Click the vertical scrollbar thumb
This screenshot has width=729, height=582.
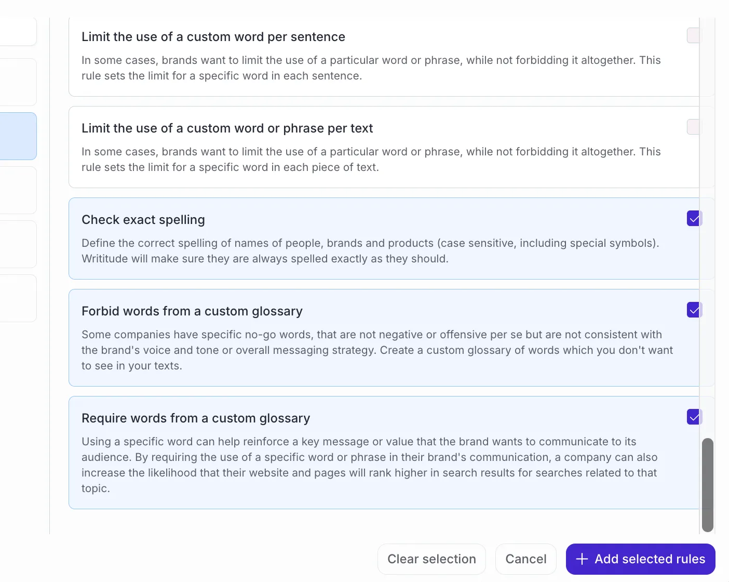[707, 484]
